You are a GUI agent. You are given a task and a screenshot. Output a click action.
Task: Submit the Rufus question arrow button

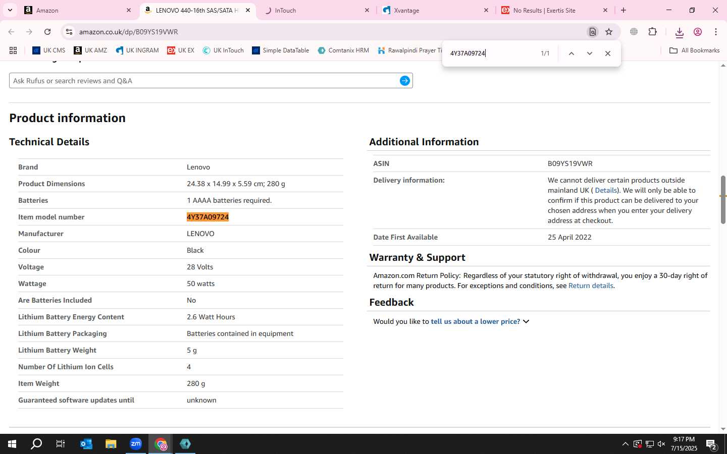(x=405, y=81)
